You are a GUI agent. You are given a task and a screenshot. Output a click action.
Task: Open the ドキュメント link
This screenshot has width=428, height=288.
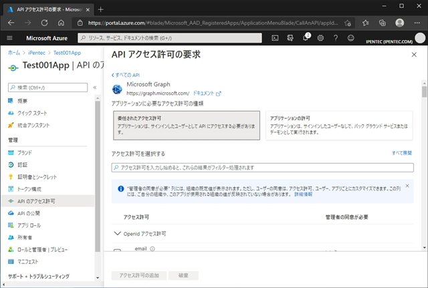tap(207, 94)
